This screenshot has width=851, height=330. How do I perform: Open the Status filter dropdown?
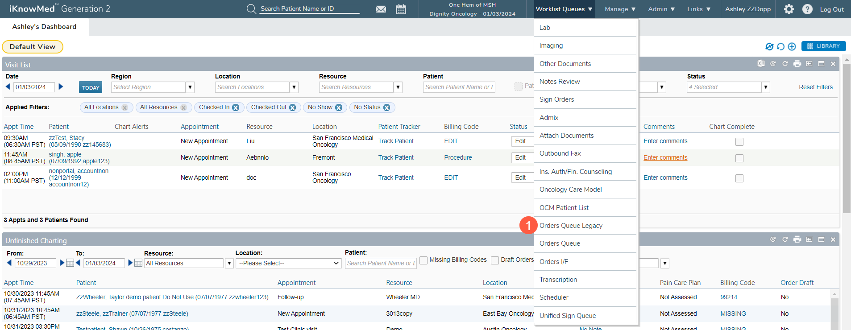(765, 87)
